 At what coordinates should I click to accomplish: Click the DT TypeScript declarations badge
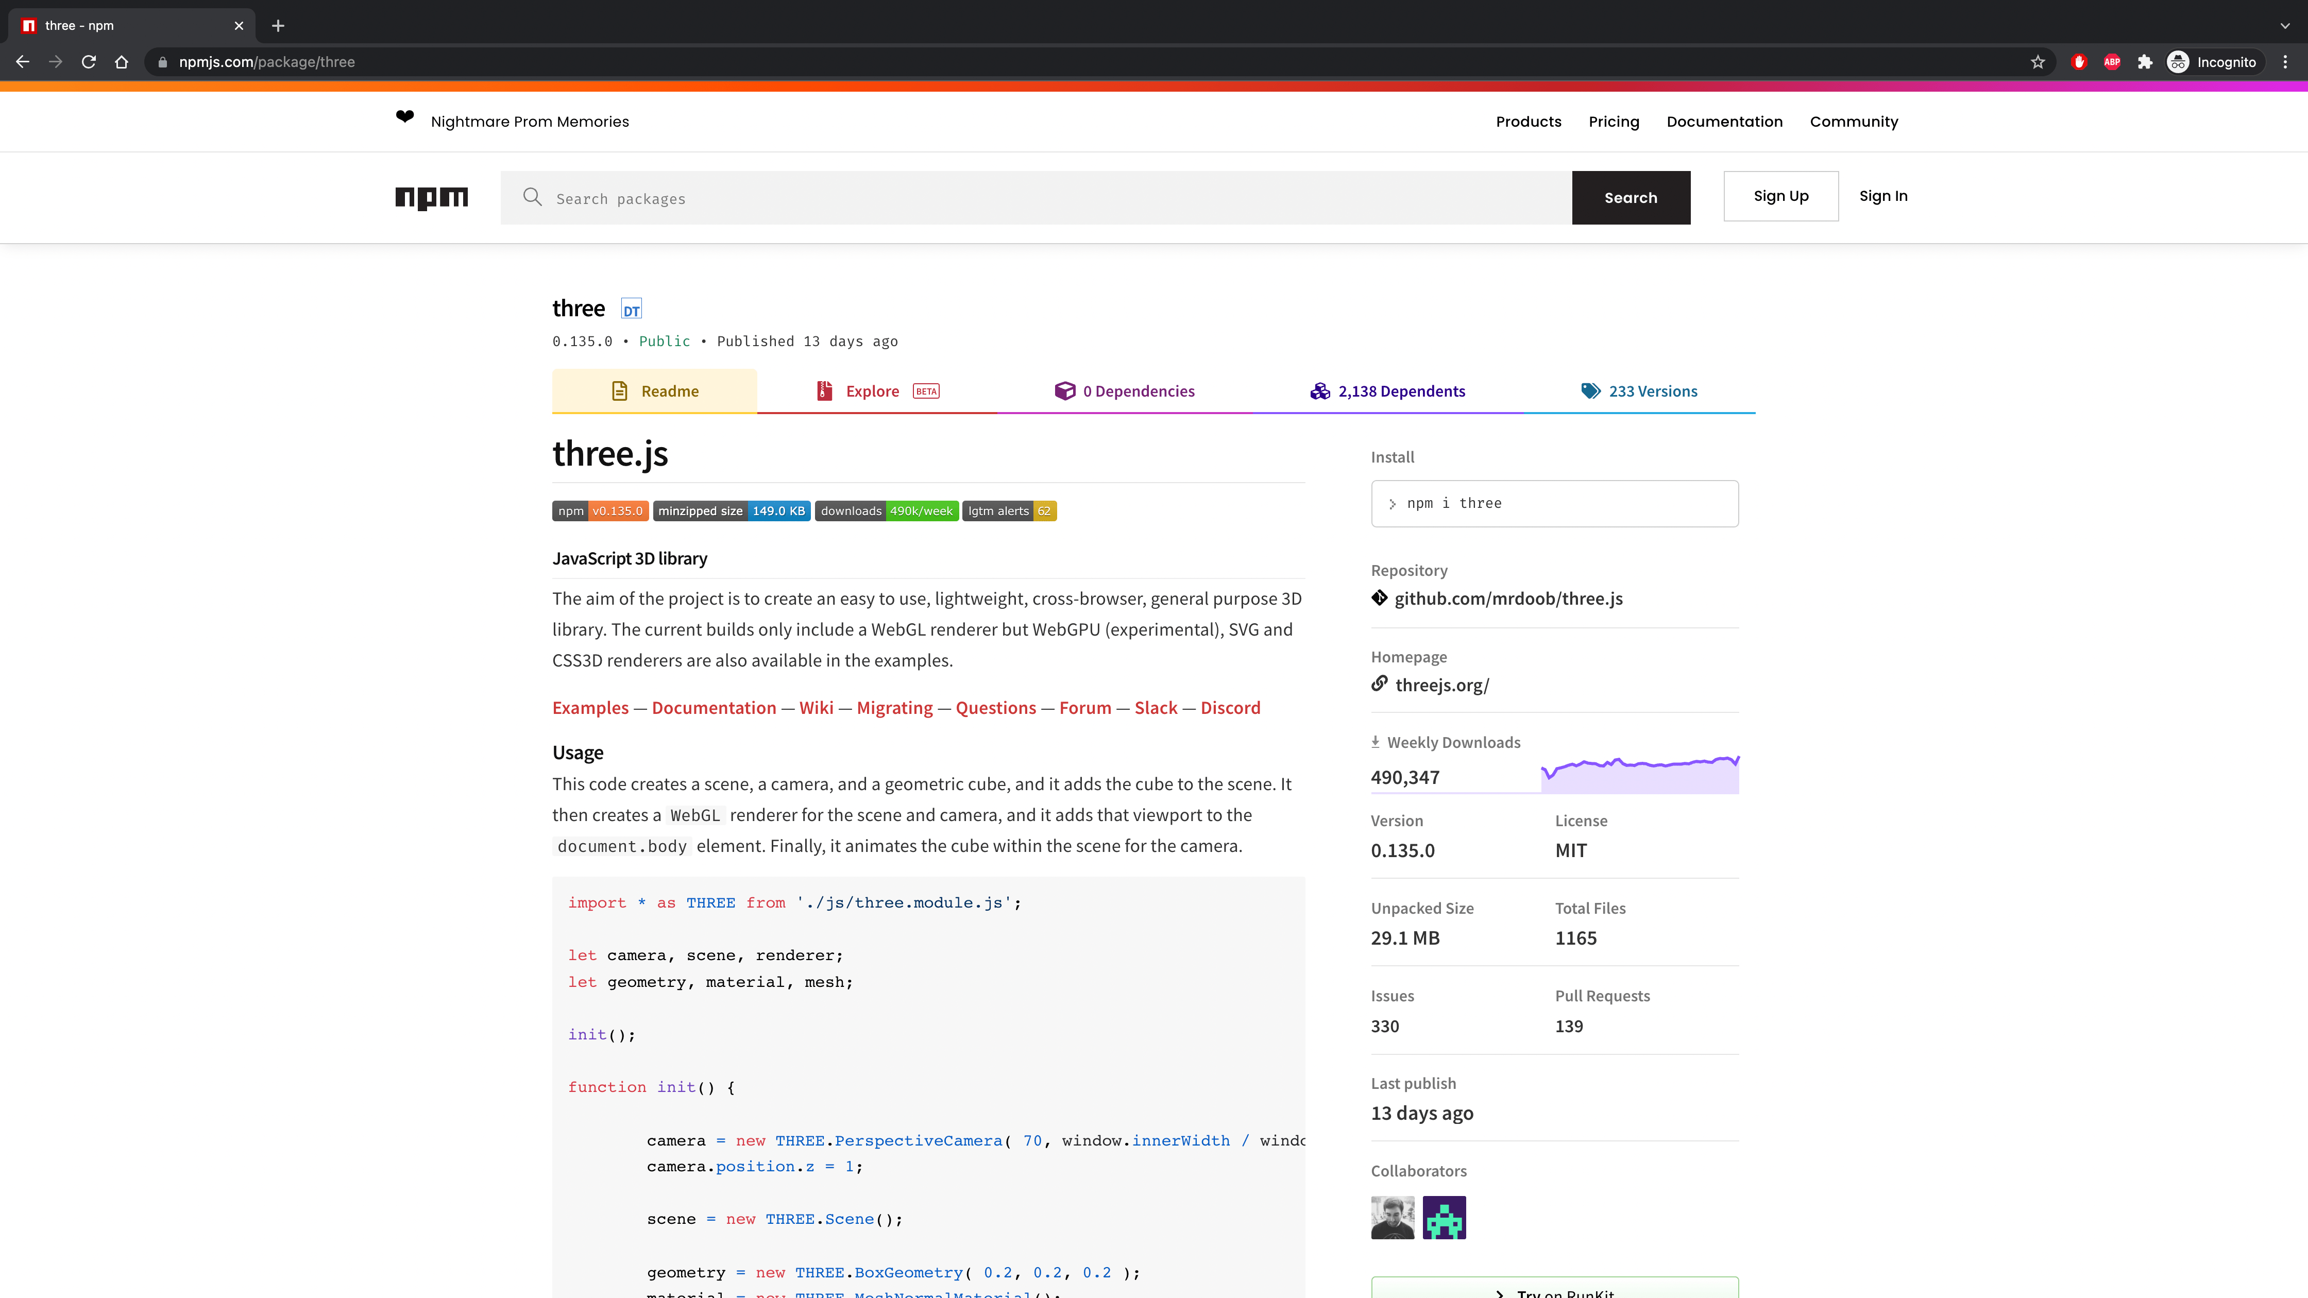coord(632,310)
